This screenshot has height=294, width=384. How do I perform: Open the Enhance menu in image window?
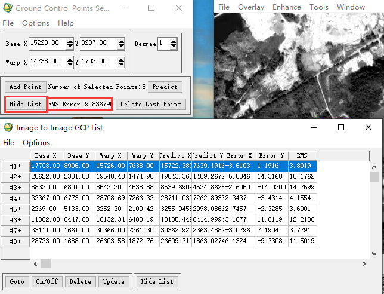(x=287, y=7)
